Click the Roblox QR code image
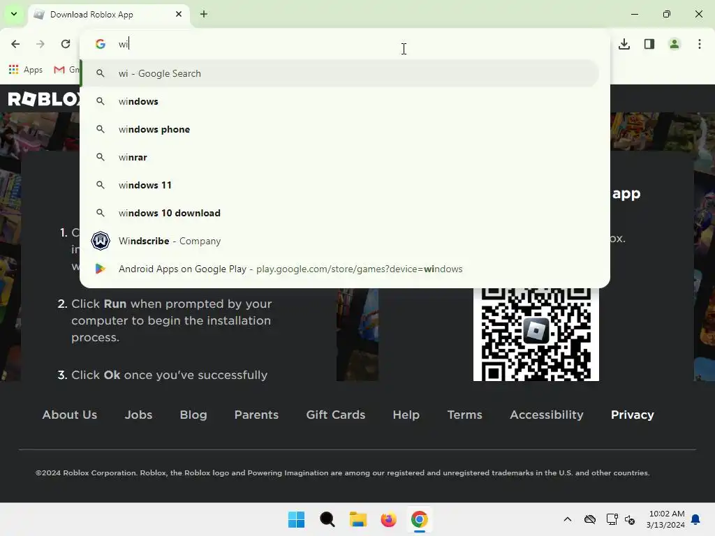Viewport: 715px width, 536px height. point(536,334)
